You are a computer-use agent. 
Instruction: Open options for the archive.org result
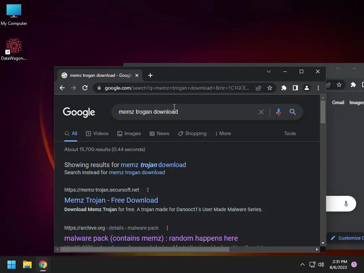pyautogui.click(x=167, y=228)
